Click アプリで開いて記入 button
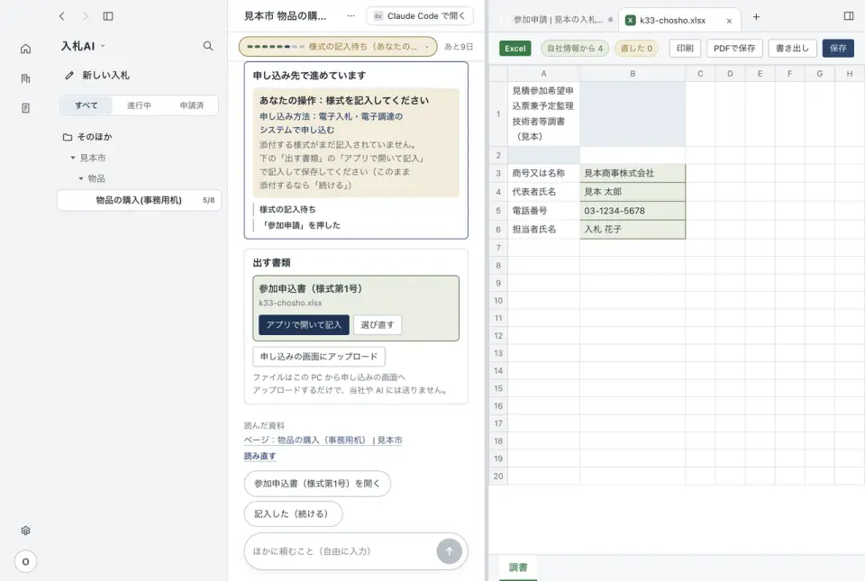 [x=304, y=324]
